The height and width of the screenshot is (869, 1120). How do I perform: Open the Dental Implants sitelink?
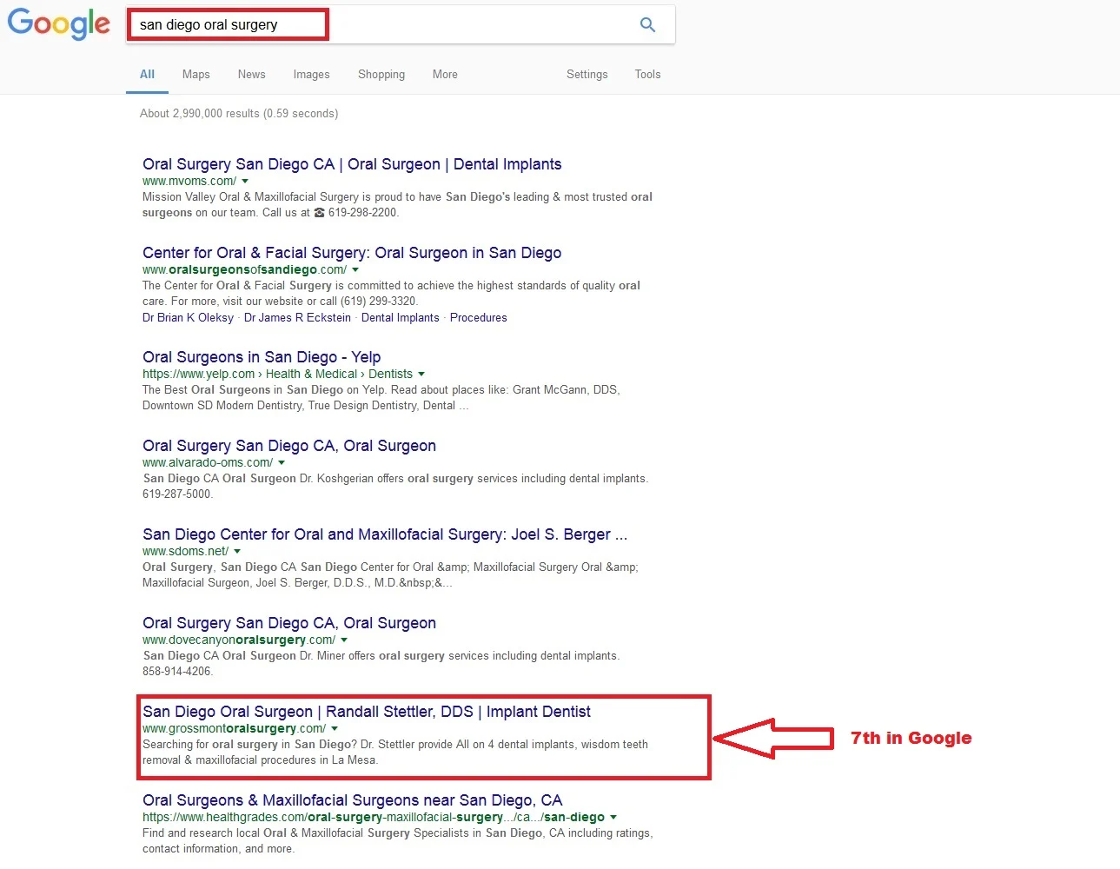click(x=401, y=318)
